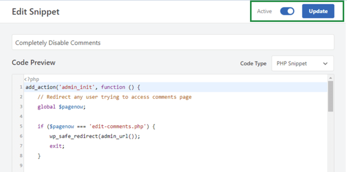Toggle the Active snippet switch

pos(287,11)
